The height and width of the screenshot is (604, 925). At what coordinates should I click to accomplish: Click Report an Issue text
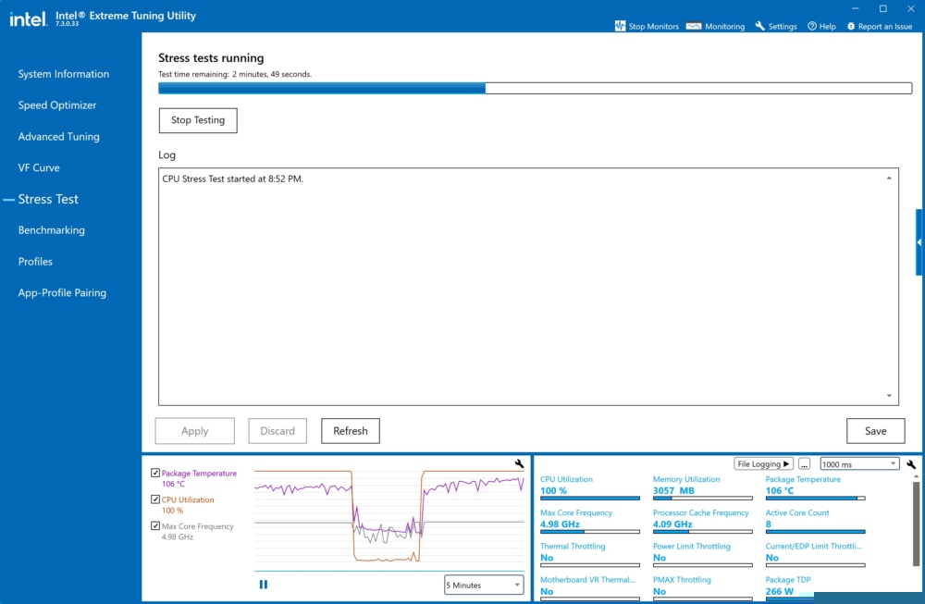pos(885,27)
